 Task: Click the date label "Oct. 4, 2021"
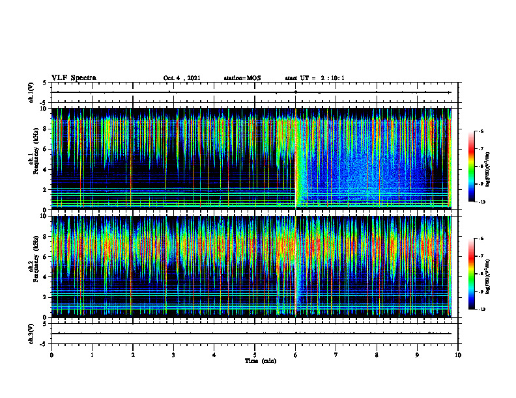click(182, 78)
